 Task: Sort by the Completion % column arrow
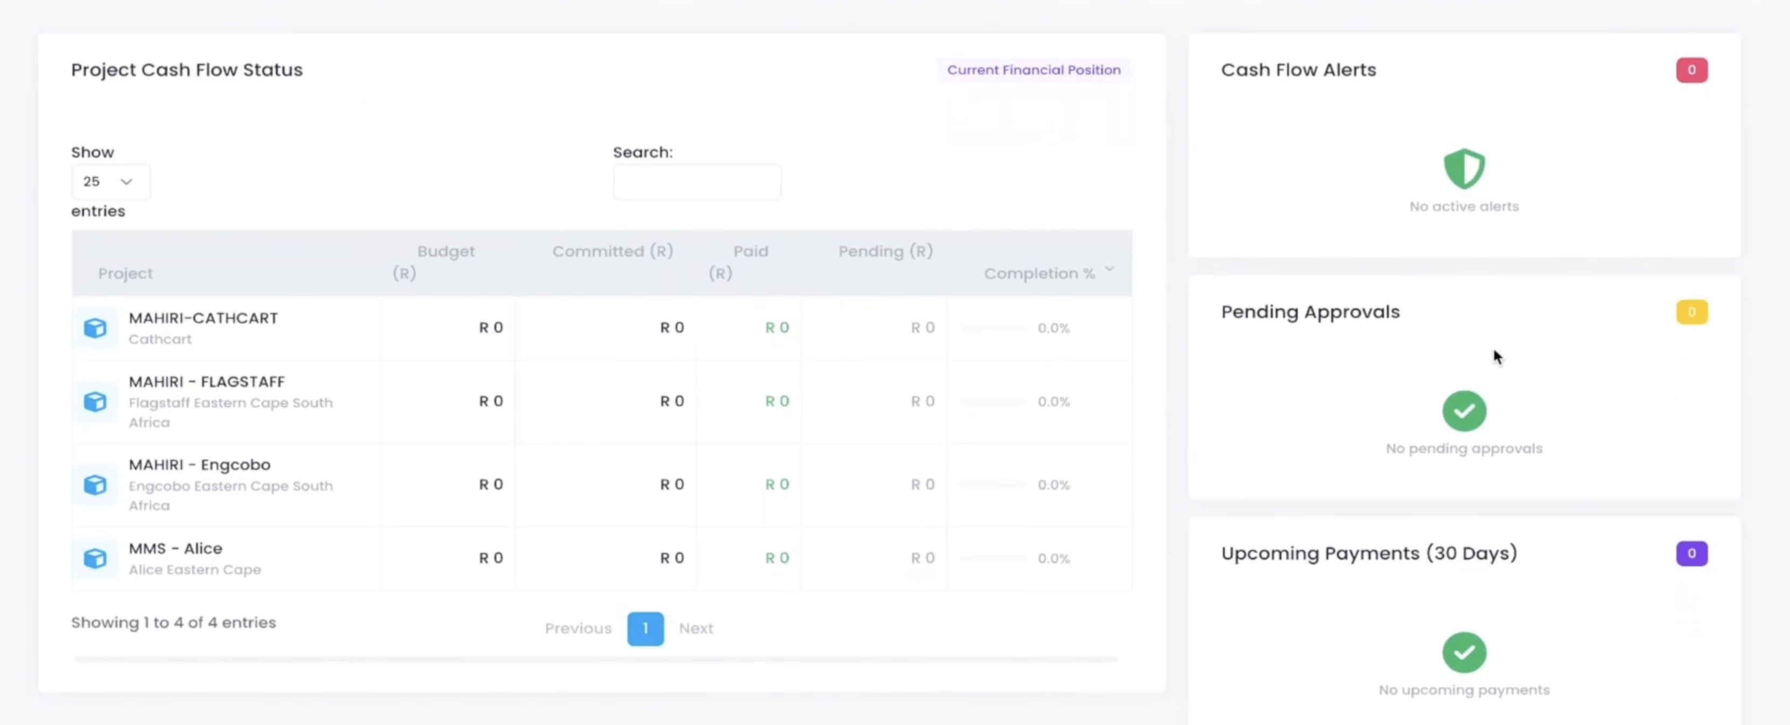[x=1109, y=269]
